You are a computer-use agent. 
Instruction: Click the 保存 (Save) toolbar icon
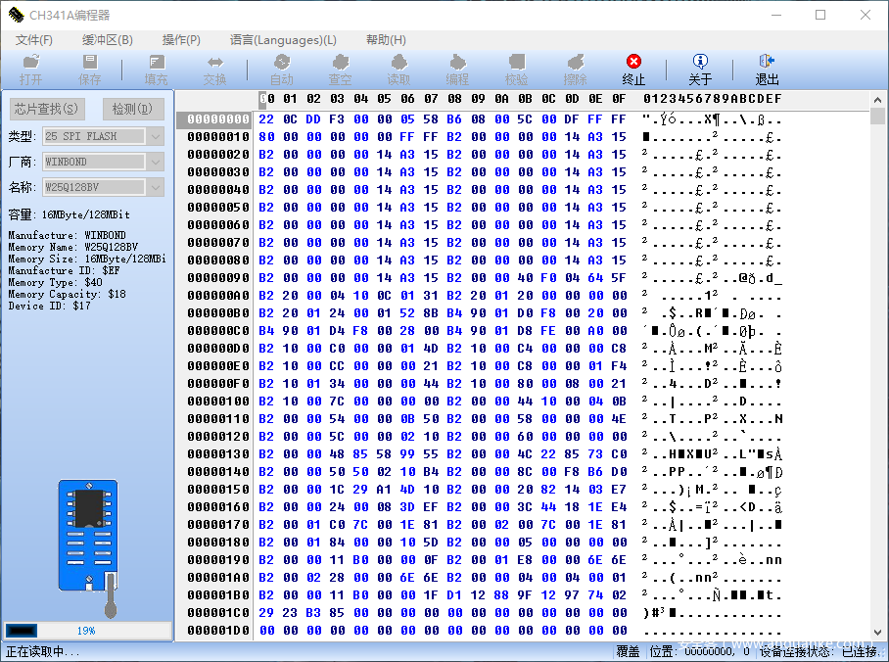click(90, 63)
